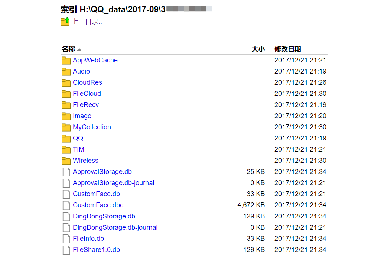The width and height of the screenshot is (384, 256).
Task: Click the sort arrow next to 名称
Action: tap(79, 49)
